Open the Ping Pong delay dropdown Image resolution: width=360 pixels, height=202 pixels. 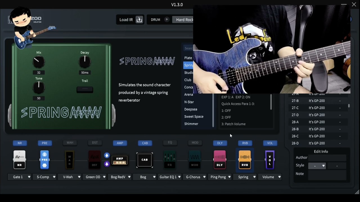click(x=220, y=177)
